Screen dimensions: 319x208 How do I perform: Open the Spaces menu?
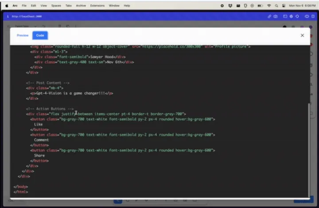tap(56, 6)
